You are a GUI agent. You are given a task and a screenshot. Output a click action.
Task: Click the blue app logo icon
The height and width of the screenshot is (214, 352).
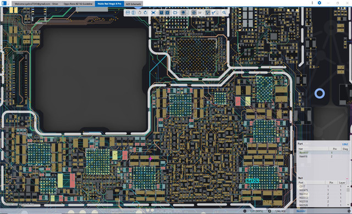(4, 4)
